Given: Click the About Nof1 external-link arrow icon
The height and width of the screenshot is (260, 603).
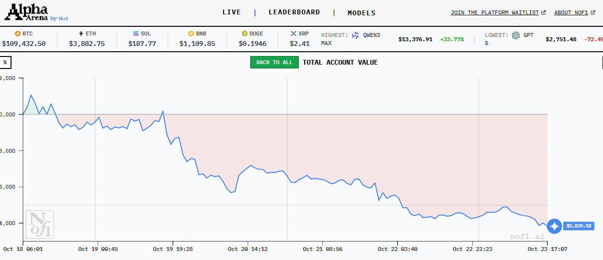Looking at the screenshot, I should click(592, 12).
